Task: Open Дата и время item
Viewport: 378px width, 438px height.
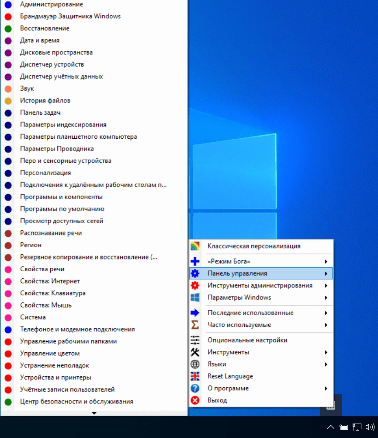Action: pos(94,41)
